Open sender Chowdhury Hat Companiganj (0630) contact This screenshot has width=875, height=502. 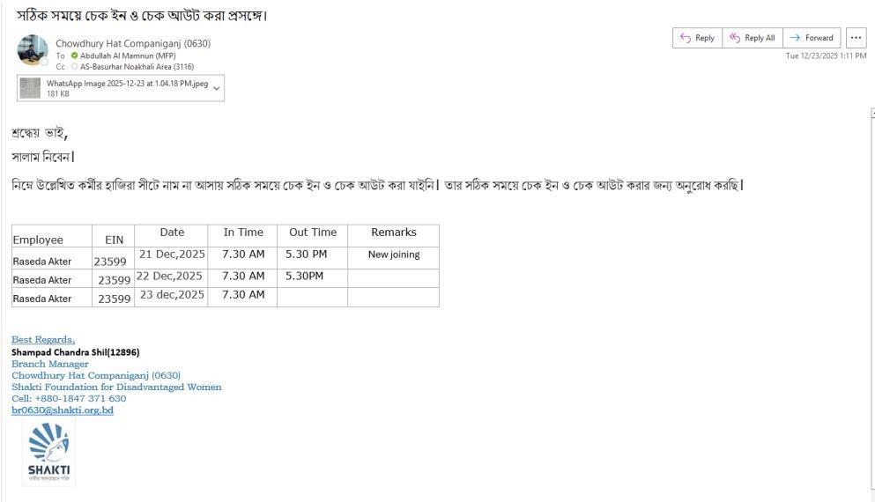click(x=133, y=43)
